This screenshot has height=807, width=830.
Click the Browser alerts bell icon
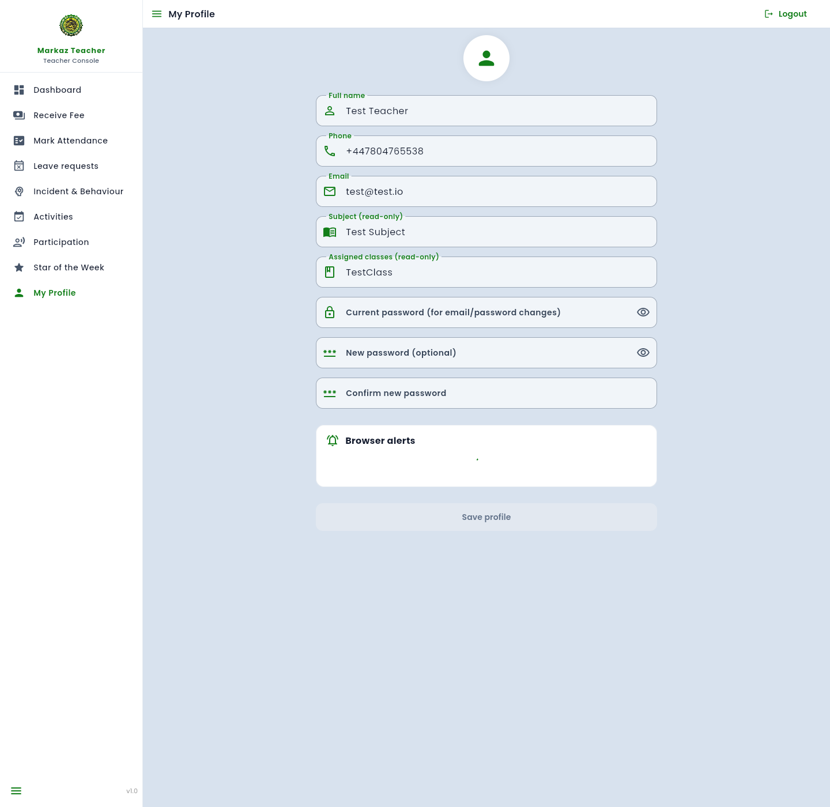pos(333,440)
